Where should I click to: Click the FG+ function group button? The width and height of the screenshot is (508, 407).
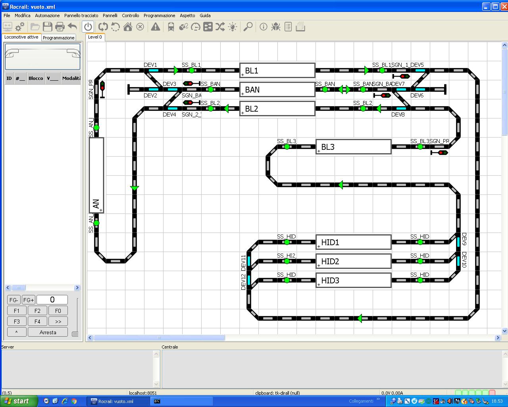click(29, 300)
